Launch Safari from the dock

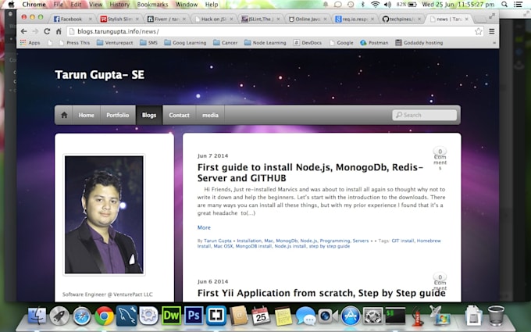point(82,316)
